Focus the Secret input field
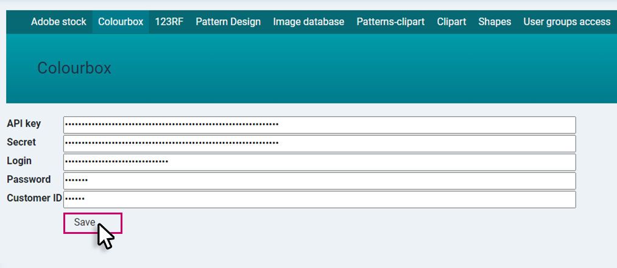 click(320, 144)
